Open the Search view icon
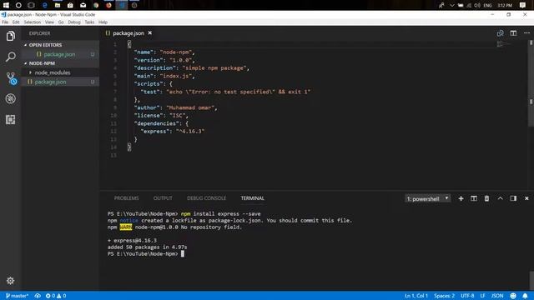Screen dimensions: 534x300 coord(11,57)
